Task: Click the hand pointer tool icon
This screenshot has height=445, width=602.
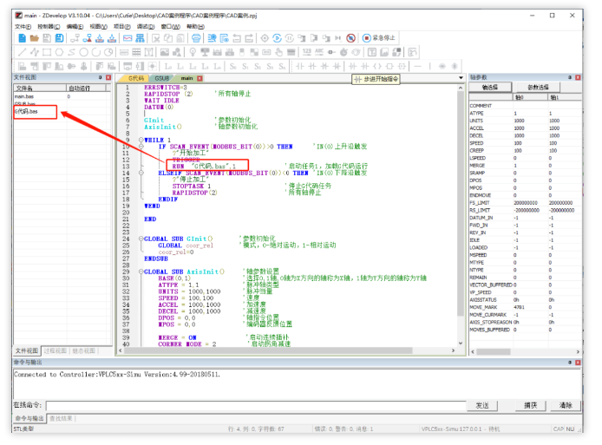Action: point(279,52)
